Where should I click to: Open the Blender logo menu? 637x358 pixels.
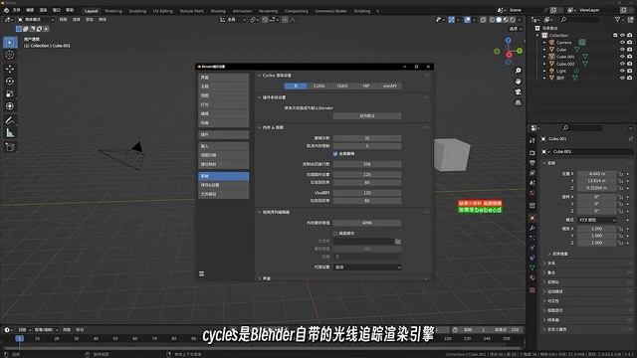point(6,10)
